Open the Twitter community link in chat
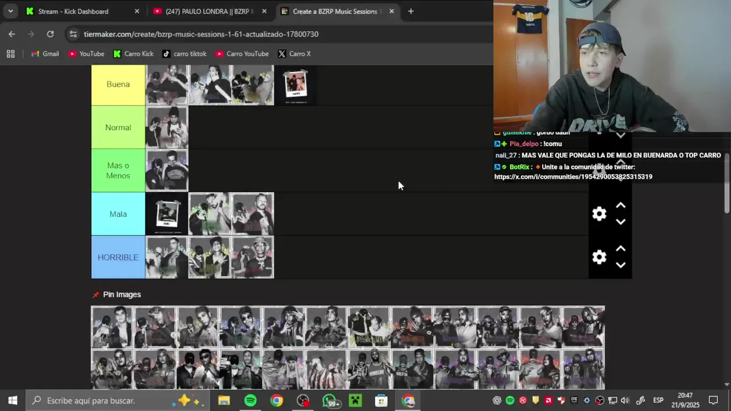Viewport: 731px width, 411px height. pyautogui.click(x=573, y=177)
